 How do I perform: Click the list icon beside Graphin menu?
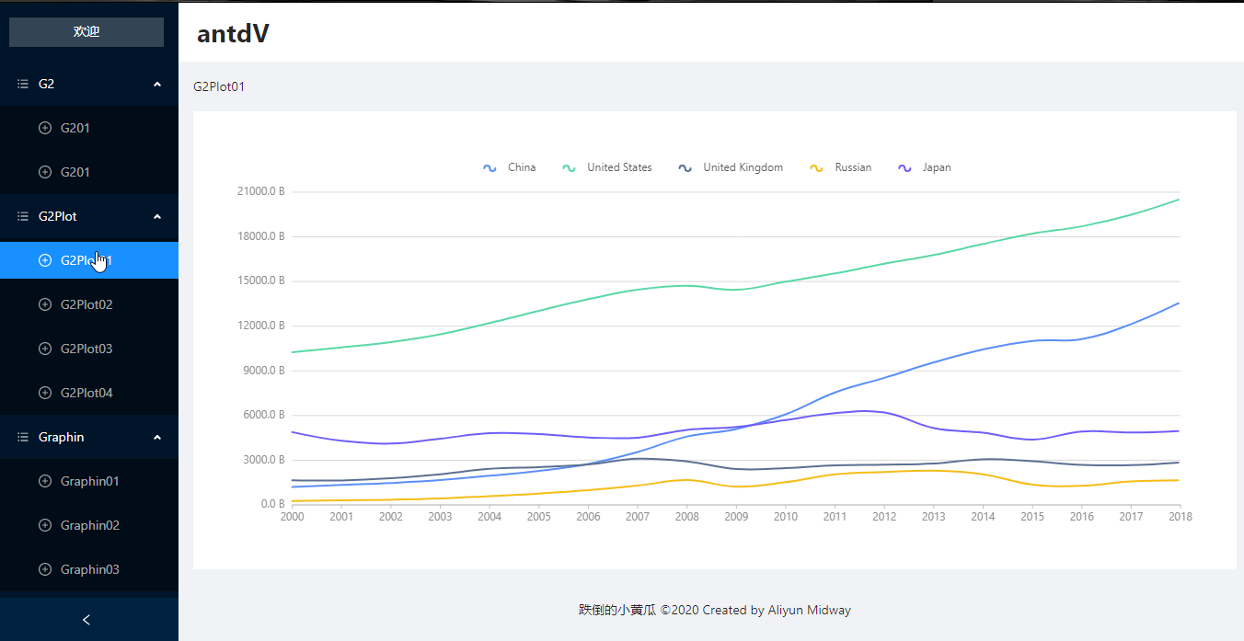(x=23, y=437)
